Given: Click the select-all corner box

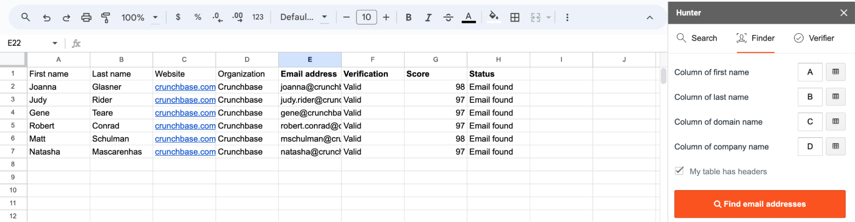Looking at the screenshot, I should tap(13, 59).
